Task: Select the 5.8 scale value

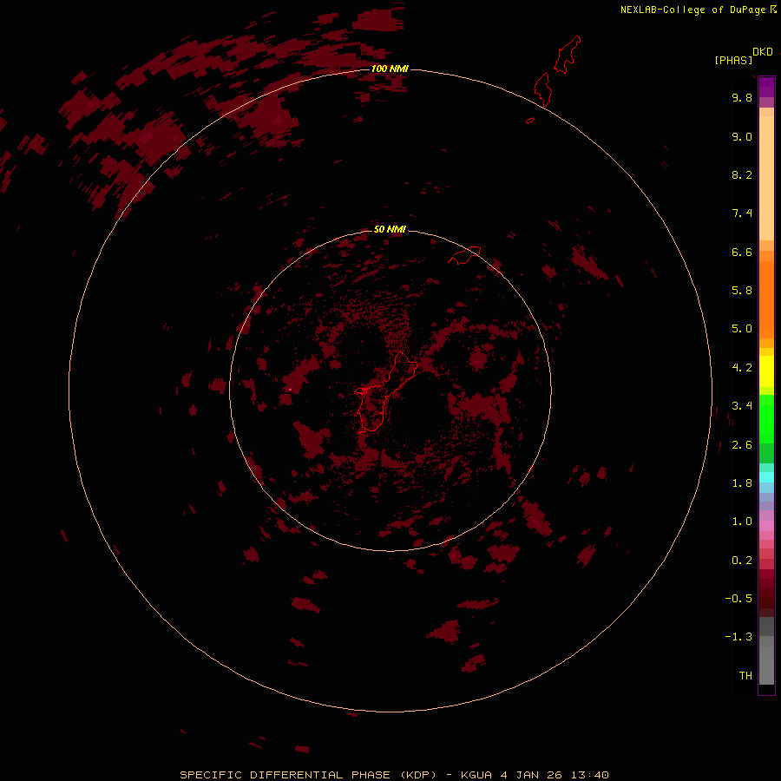Action: click(x=742, y=291)
